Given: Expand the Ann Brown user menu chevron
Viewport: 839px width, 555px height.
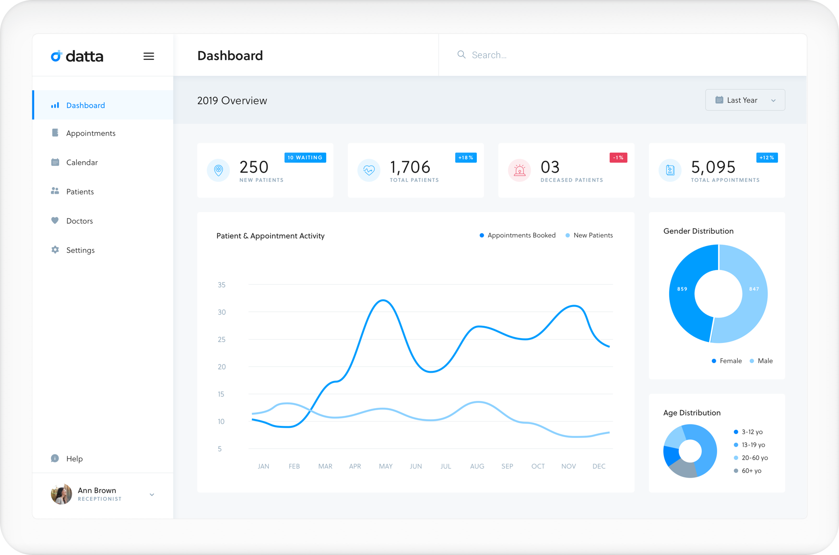Looking at the screenshot, I should click(152, 495).
